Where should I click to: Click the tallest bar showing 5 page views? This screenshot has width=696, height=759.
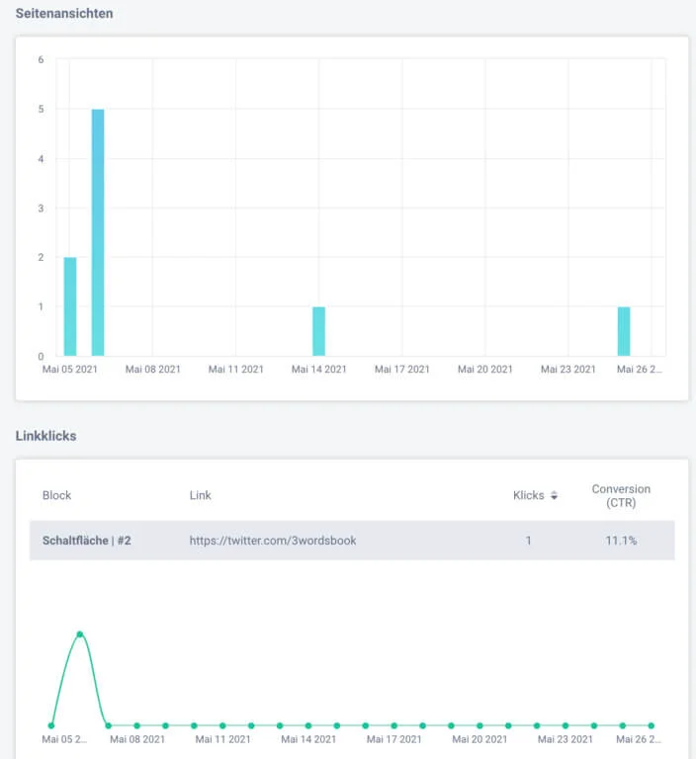pyautogui.click(x=98, y=232)
